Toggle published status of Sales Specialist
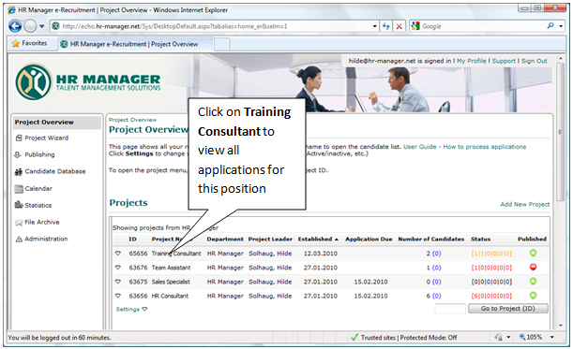Viewport: 573px width, 349px height. point(534,282)
